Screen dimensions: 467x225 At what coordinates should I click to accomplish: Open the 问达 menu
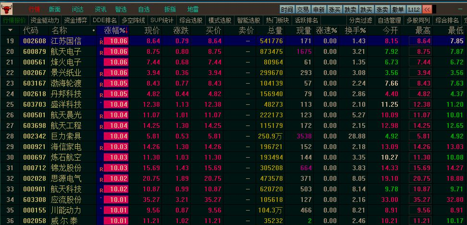click(78, 9)
